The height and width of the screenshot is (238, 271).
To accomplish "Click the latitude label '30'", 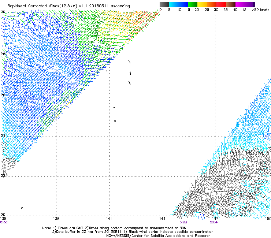I will [x=3, y=12].
